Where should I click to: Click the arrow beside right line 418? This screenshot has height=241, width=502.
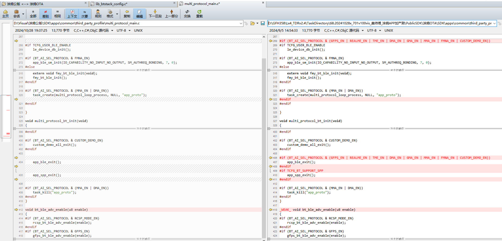pos(271,210)
